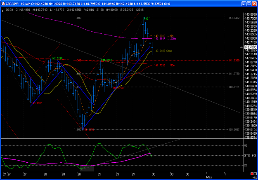Click the shaded box in stochastic panel
The image size is (258, 180).
pos(87,168)
